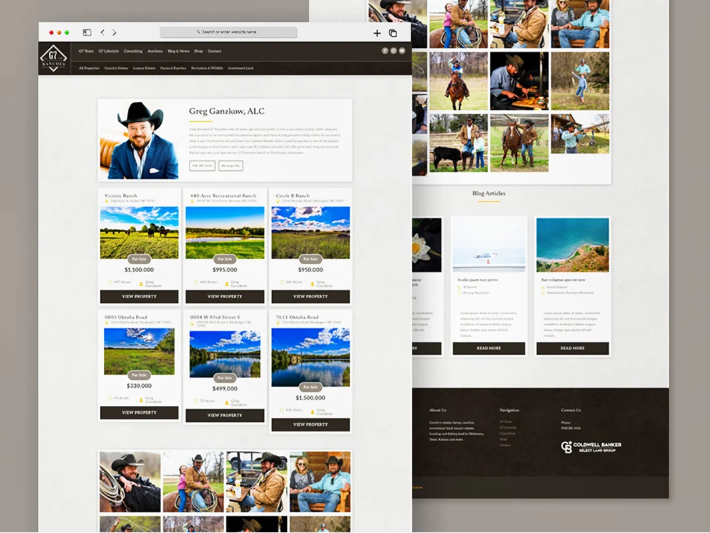The height and width of the screenshot is (533, 710).
Task: Click the acreage icon on $995,000 listing
Action: [196, 281]
